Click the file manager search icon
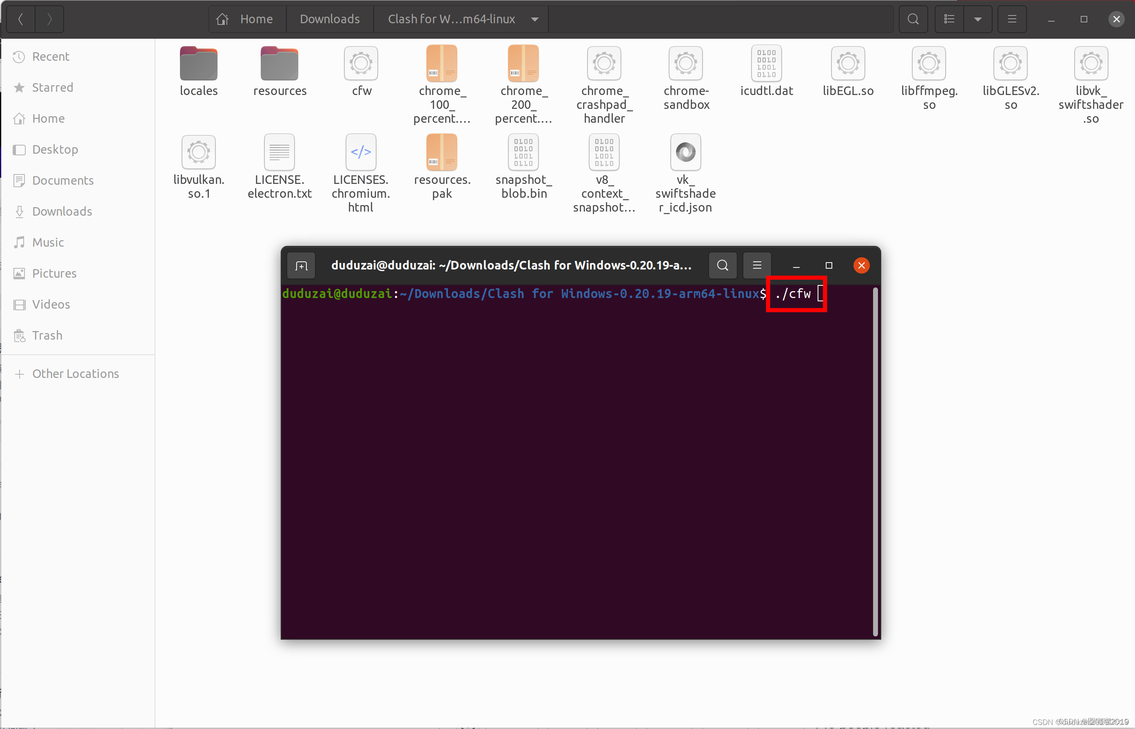 coord(913,19)
